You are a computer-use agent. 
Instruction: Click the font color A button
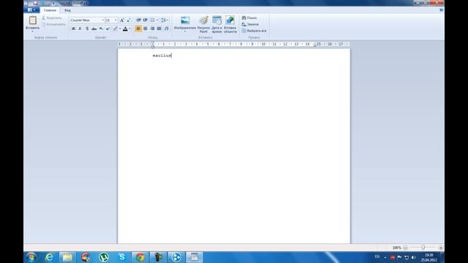pyautogui.click(x=125, y=28)
